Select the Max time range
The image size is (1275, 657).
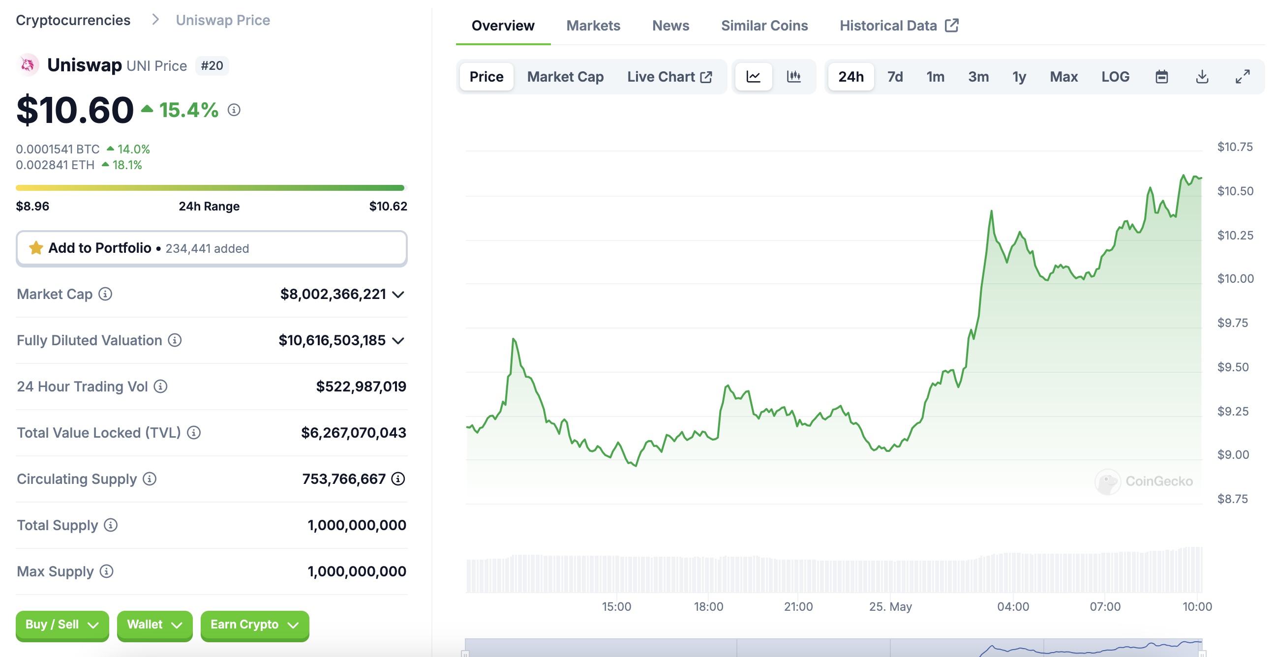1063,77
